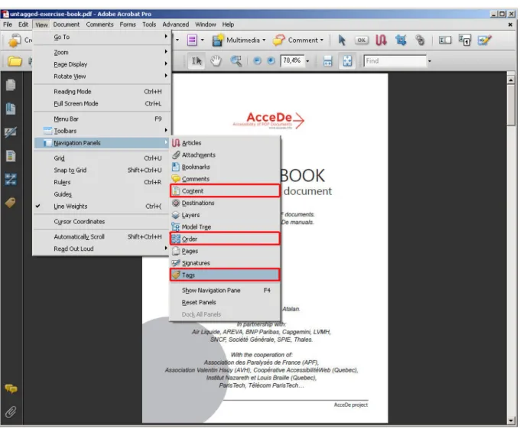Toggle Reading Mode

click(x=102, y=92)
